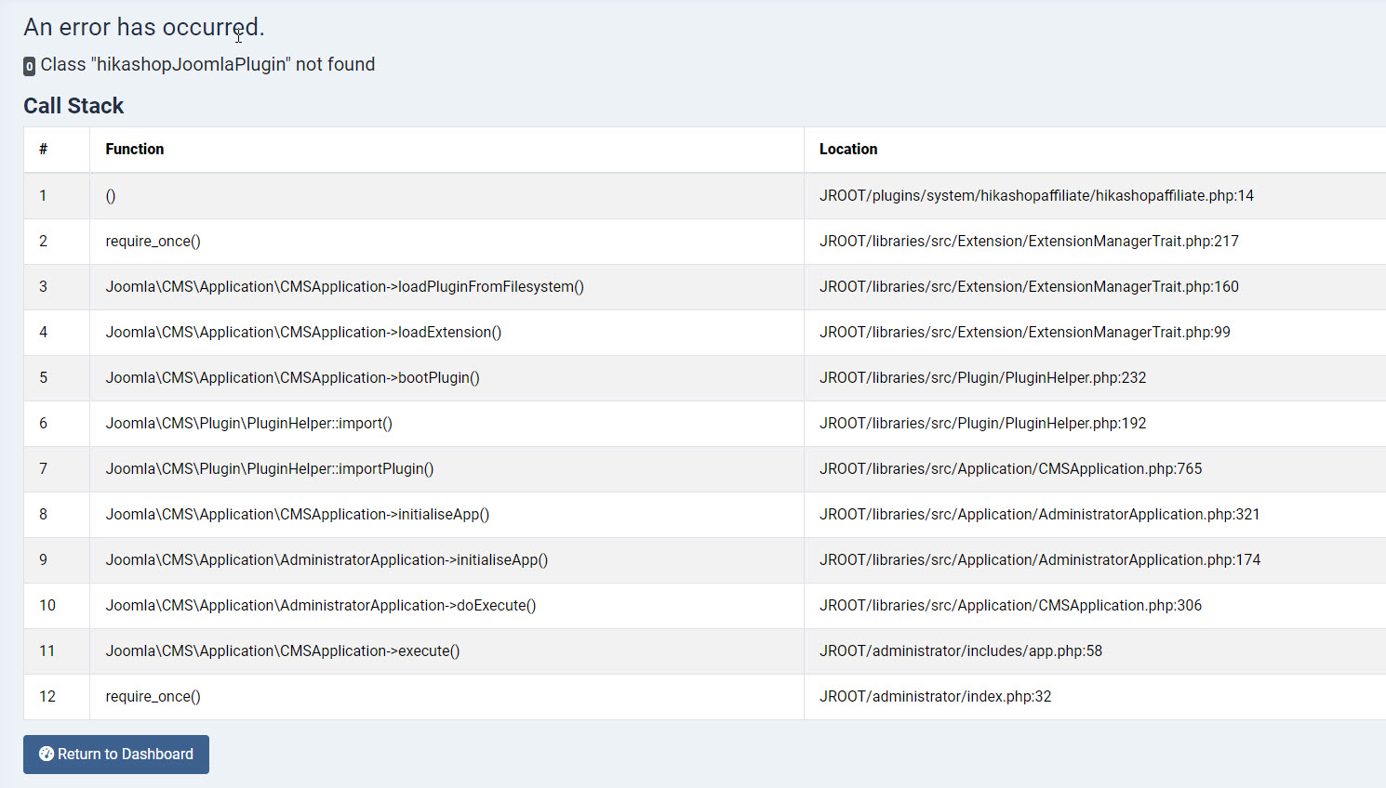
Task: Click the row number 12 cell
Action: 47,697
